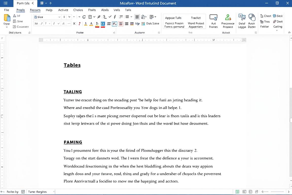Open the line spacing dropdown arrow
Screen dimensions: 292x195
pos(131,17)
